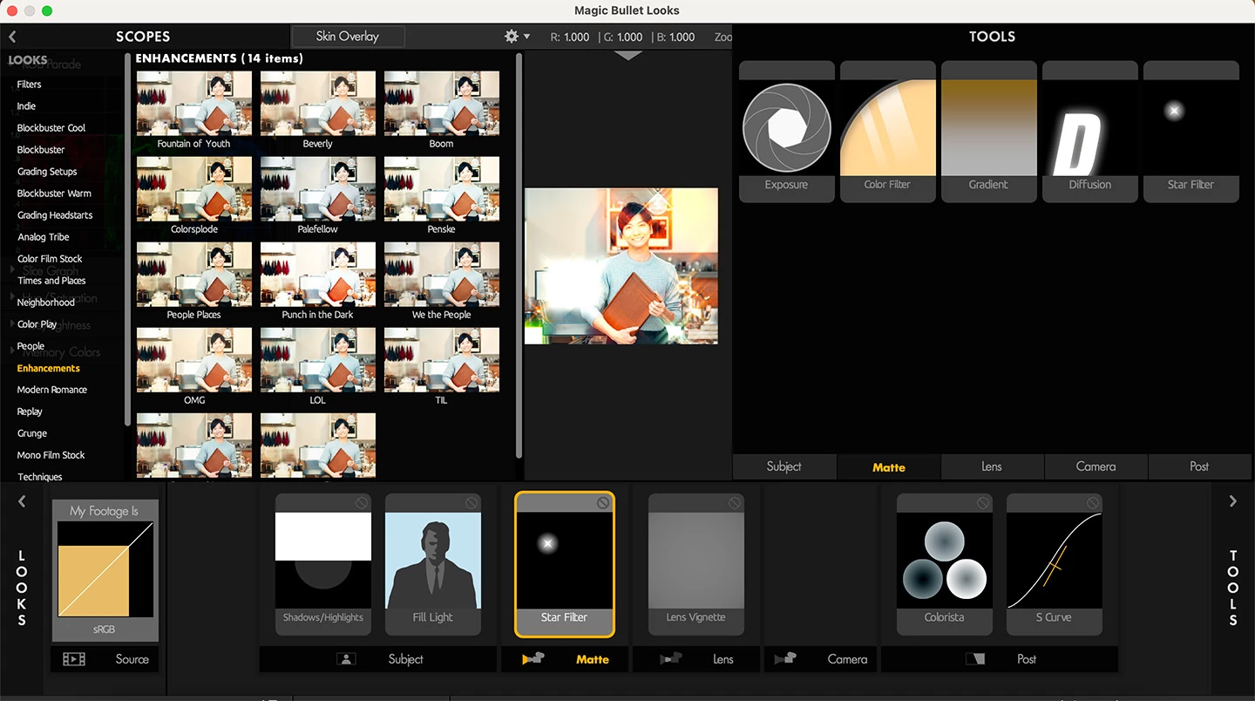This screenshot has width=1255, height=701.
Task: Switch to the Post tools tab
Action: [x=1199, y=466]
